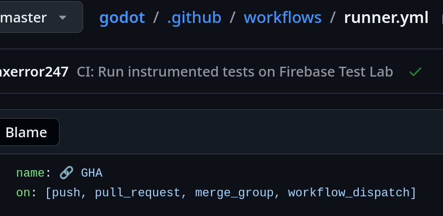
Task: Click the slash before runner.yml
Action: 333,18
